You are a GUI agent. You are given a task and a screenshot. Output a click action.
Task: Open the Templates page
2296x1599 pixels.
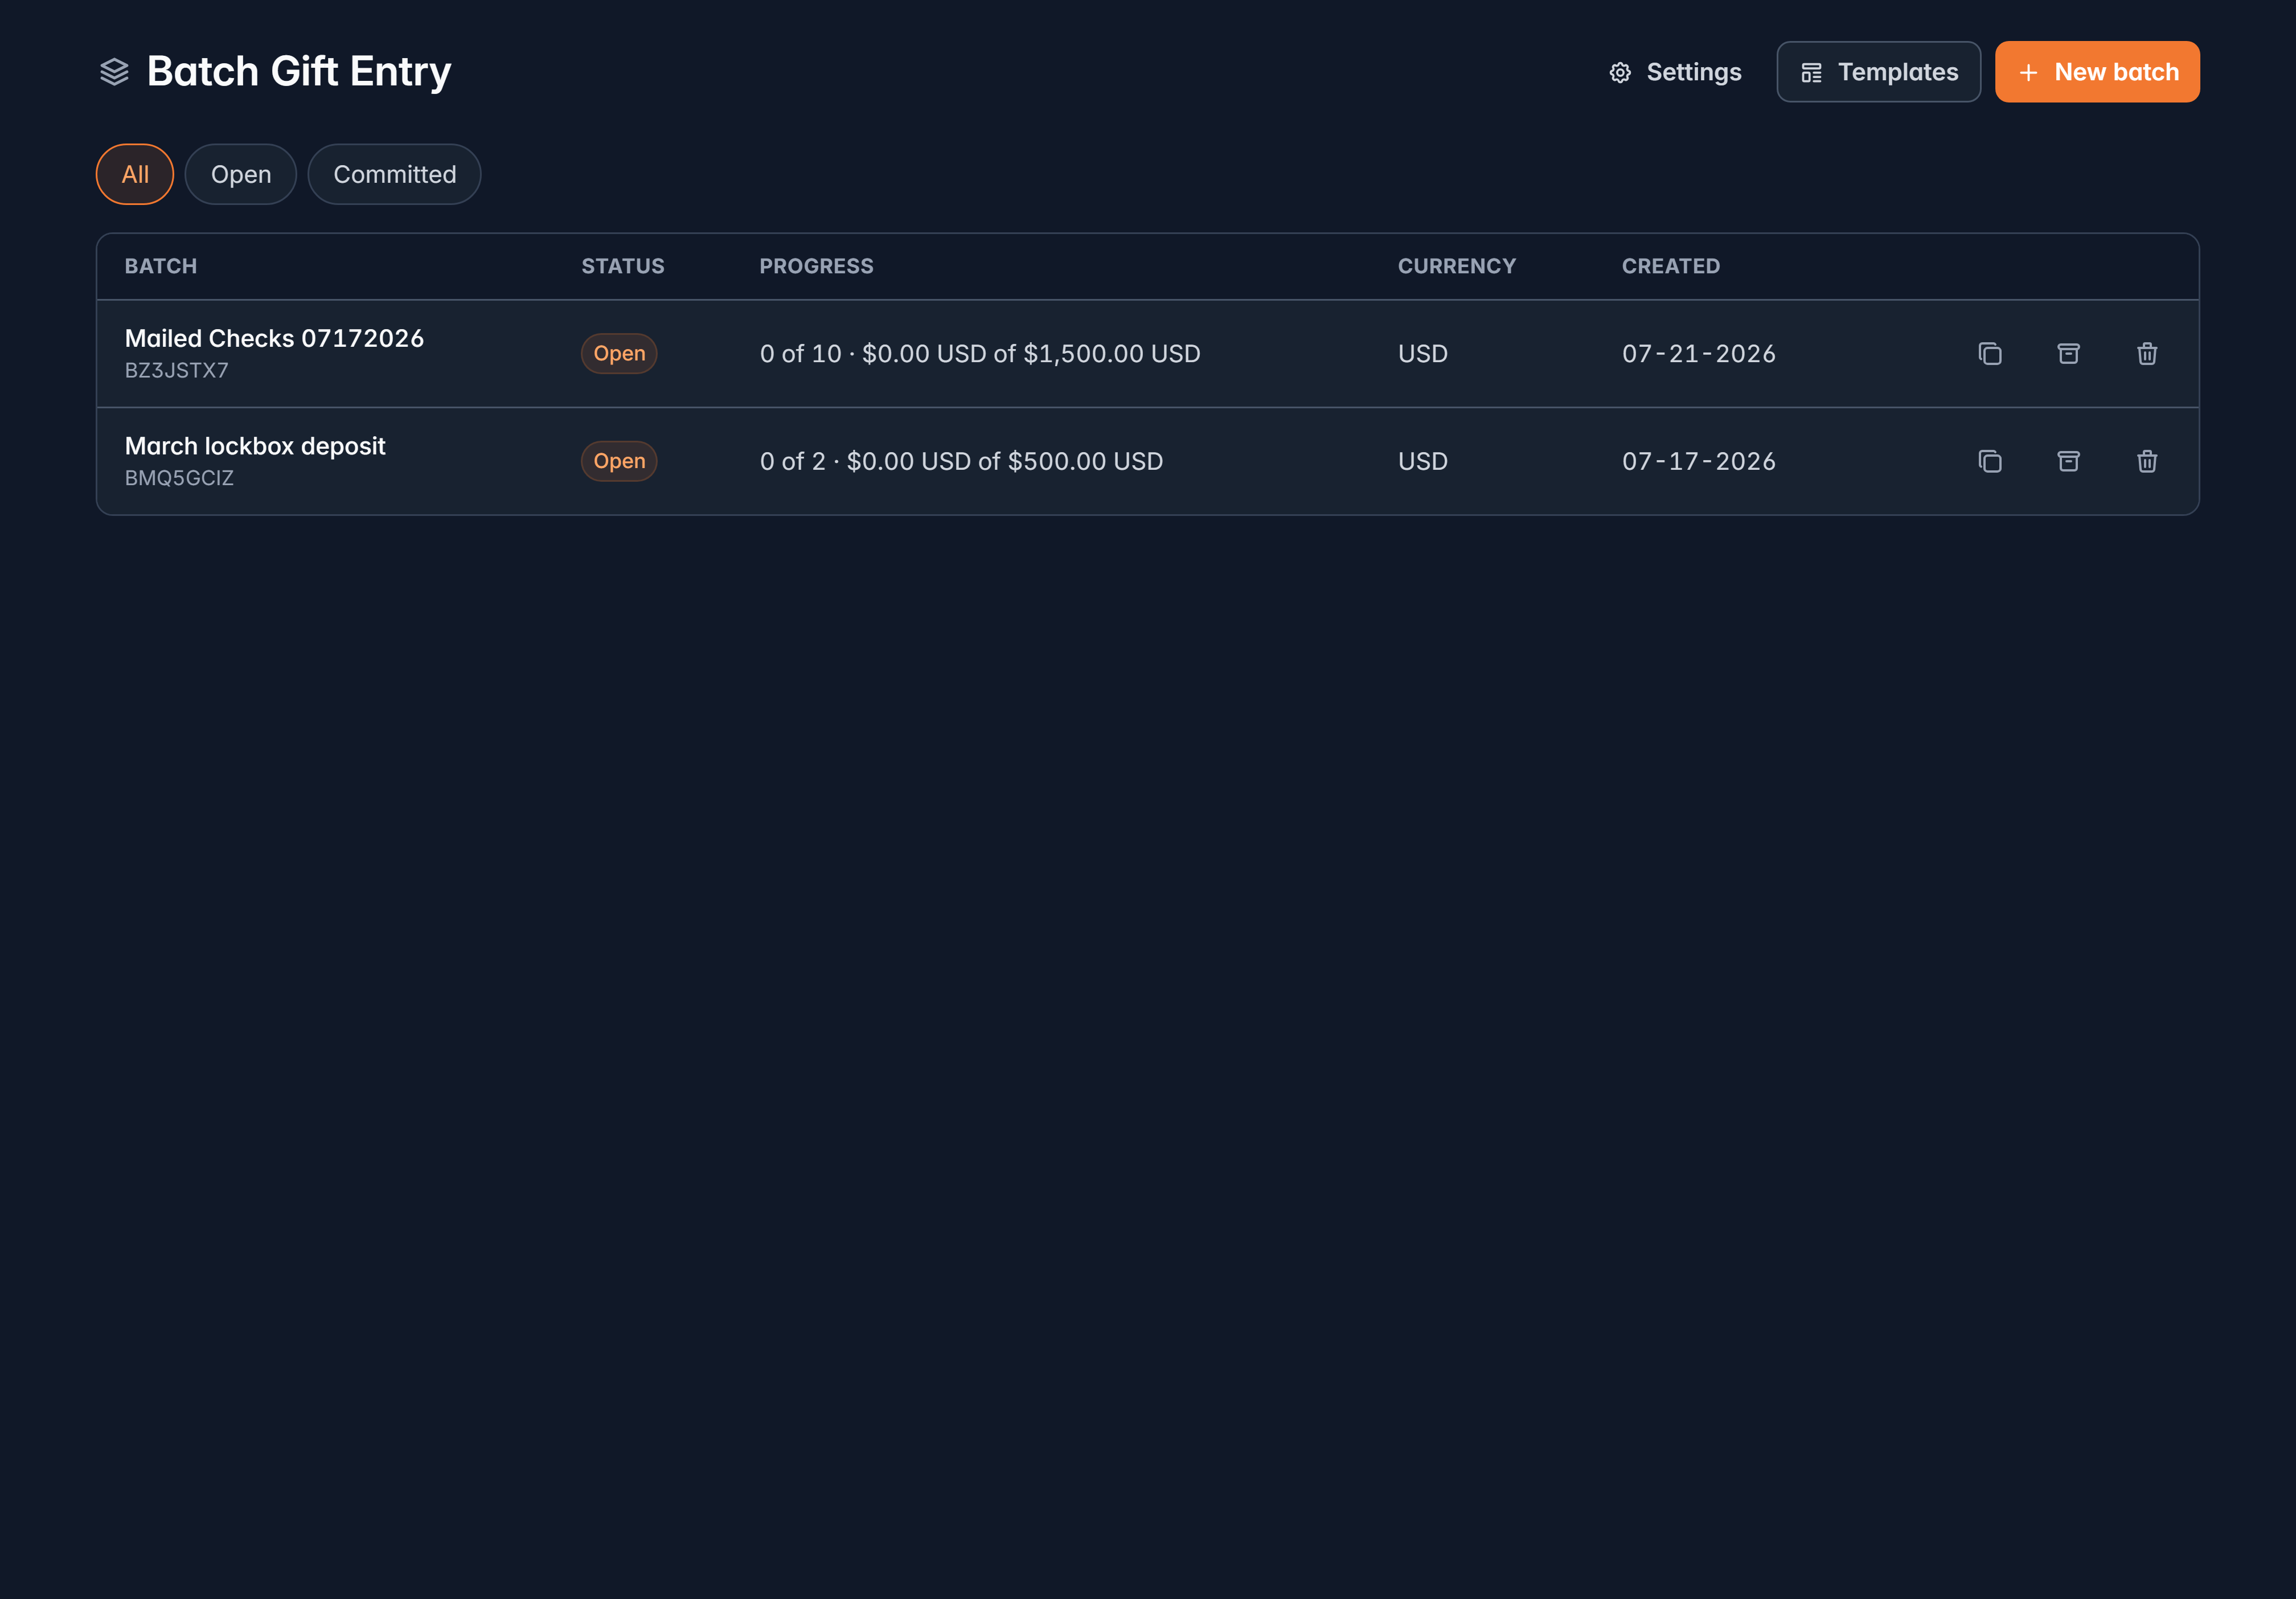(1878, 72)
